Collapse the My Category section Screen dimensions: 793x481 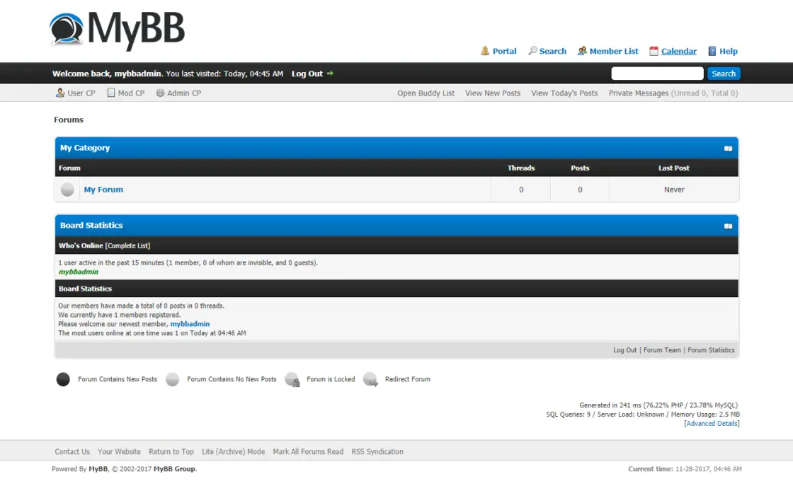pyautogui.click(x=728, y=149)
